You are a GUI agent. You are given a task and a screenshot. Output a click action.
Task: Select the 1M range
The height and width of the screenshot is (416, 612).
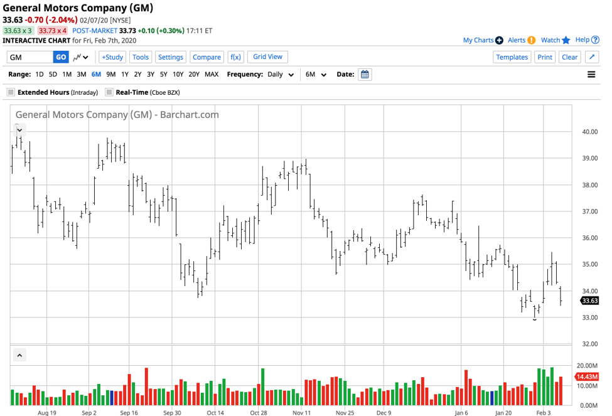click(x=67, y=74)
